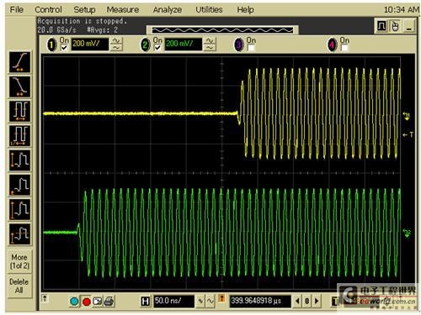Click the red Stop acquisition button
Viewport: 421px width, 315px height.
pyautogui.click(x=86, y=302)
